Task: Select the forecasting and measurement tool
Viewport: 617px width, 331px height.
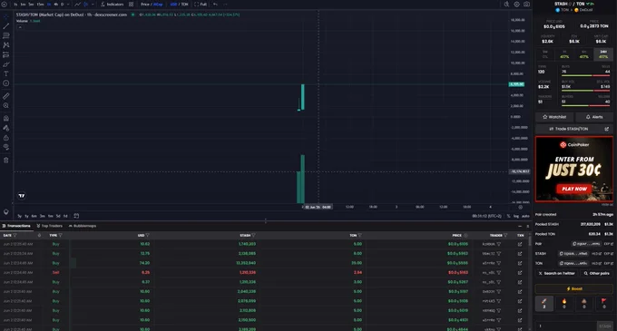Action: [x=6, y=54]
